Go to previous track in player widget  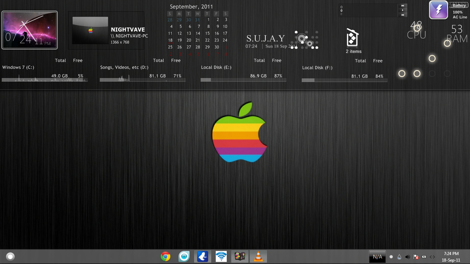click(x=403, y=15)
